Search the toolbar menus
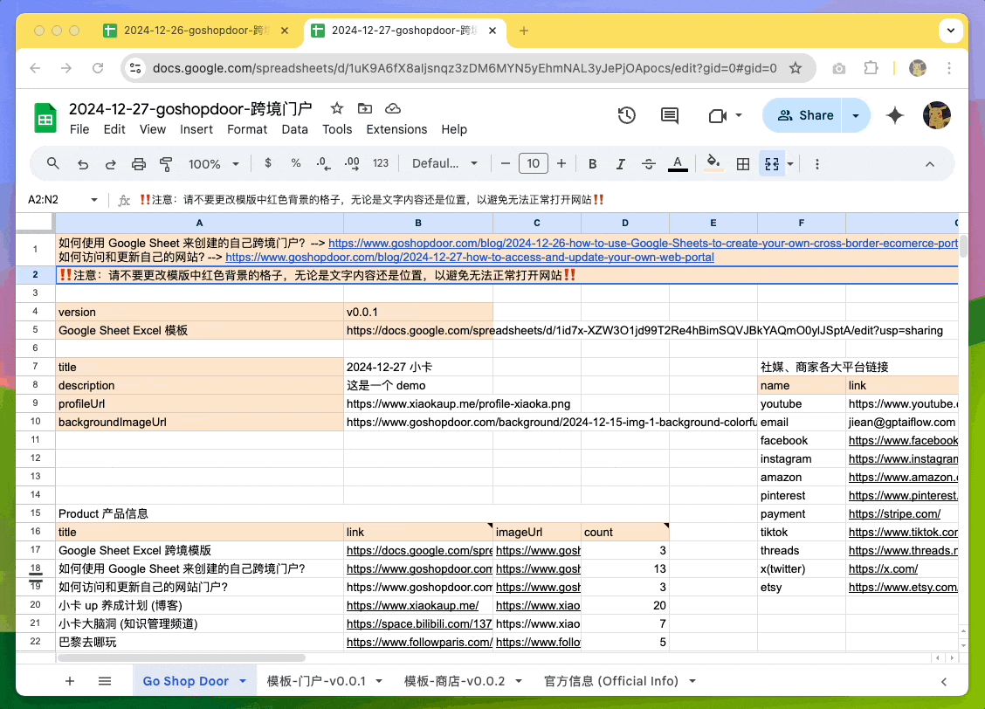This screenshot has height=709, width=985. [x=53, y=164]
